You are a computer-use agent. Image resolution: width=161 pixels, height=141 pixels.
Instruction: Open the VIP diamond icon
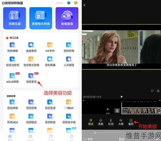pos(76,3)
